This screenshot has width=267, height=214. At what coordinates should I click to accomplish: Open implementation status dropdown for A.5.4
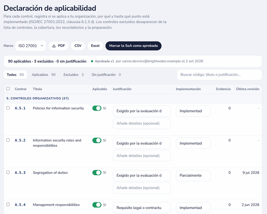pos(193,208)
